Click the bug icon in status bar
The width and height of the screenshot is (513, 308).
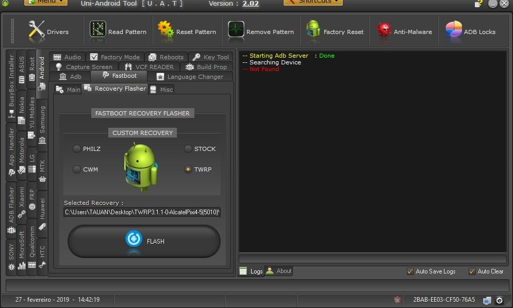(397, 299)
